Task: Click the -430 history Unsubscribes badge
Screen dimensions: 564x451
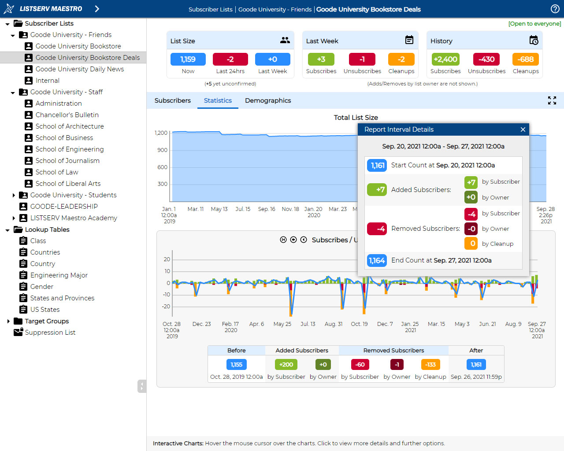Action: [x=486, y=59]
